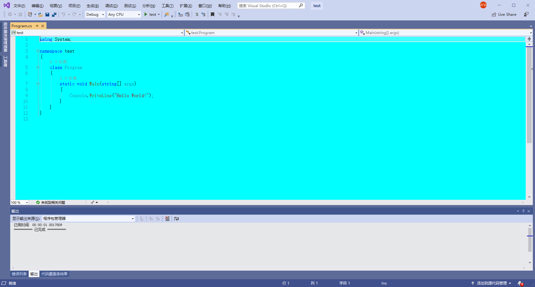
Task: Click the Live Share button
Action: (504, 15)
